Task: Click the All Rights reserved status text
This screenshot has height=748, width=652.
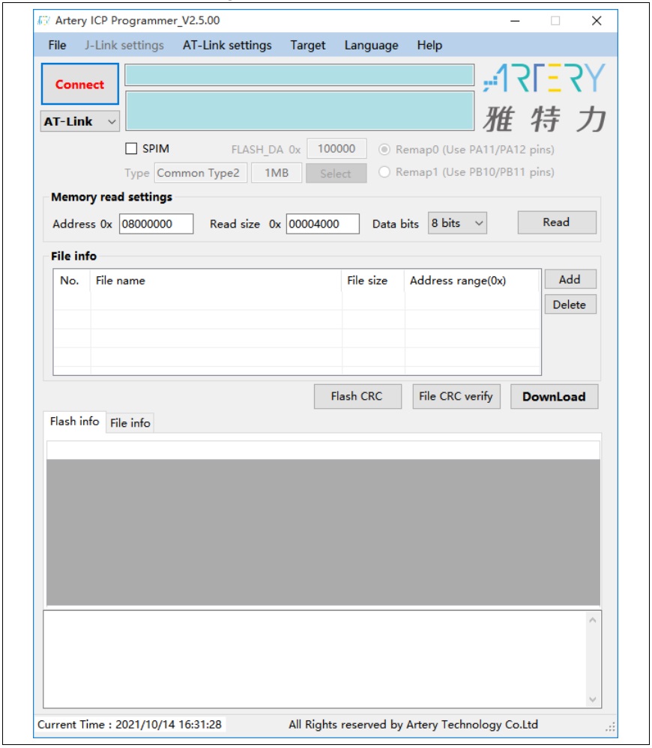Action: click(x=414, y=725)
